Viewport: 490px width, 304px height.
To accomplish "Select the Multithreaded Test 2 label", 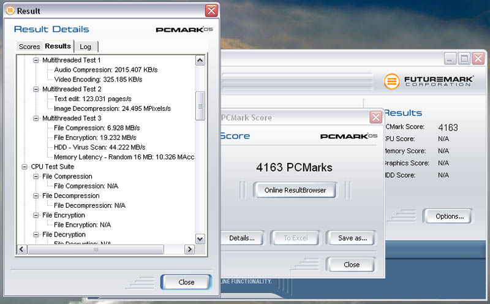I will click(x=72, y=89).
